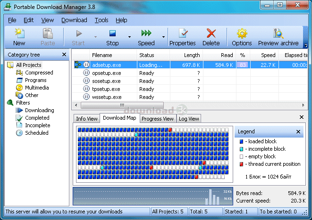Open the Download menu
Image resolution: width=312 pixels, height=220 pixels.
[74, 20]
